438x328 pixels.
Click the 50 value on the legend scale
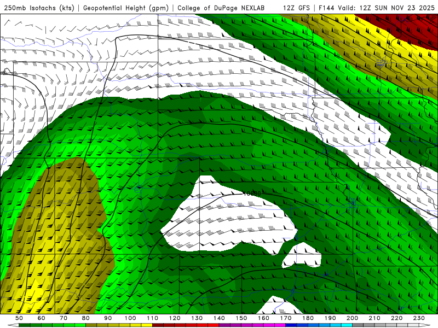pos(19,318)
